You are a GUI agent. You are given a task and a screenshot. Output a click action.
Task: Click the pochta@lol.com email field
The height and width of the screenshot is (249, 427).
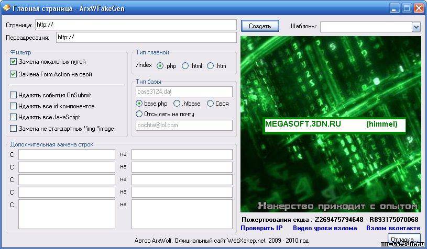pyautogui.click(x=184, y=126)
